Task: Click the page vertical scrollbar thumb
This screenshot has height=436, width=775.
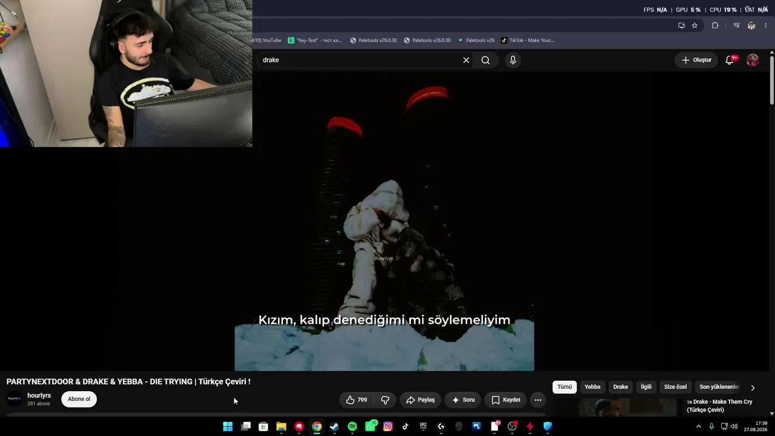Action: 772,80
